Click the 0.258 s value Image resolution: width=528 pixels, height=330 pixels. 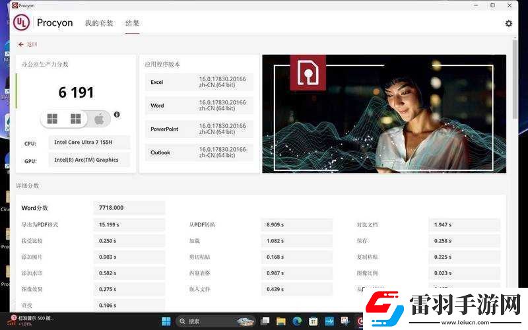pyautogui.click(x=465, y=241)
